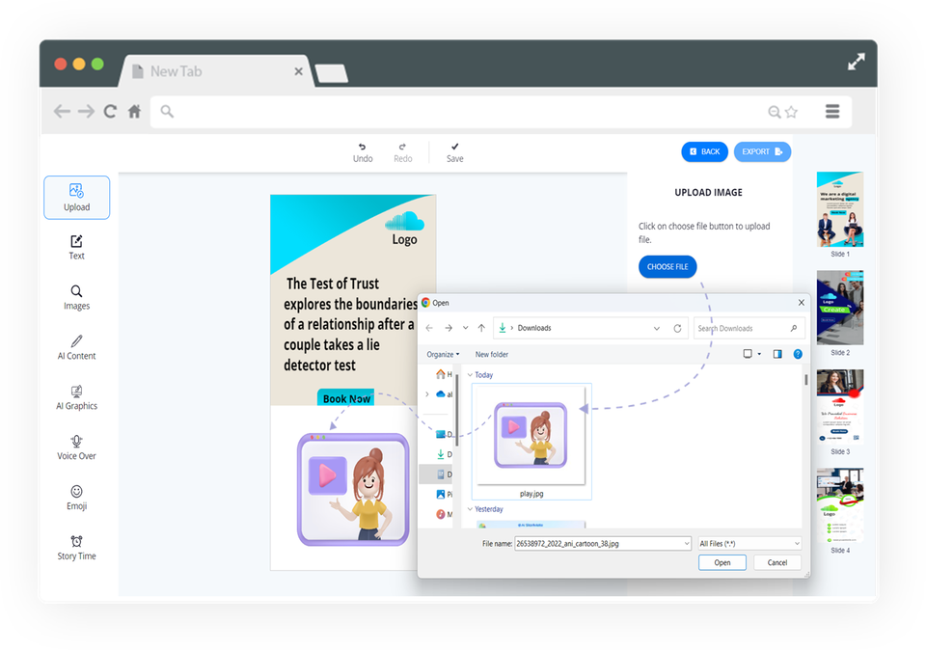The height and width of the screenshot is (650, 926).
Task: Expand recent locations dropdown in dialog
Action: tap(465, 328)
